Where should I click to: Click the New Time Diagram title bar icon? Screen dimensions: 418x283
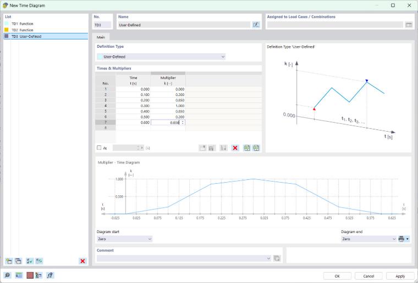(x=5, y=5)
